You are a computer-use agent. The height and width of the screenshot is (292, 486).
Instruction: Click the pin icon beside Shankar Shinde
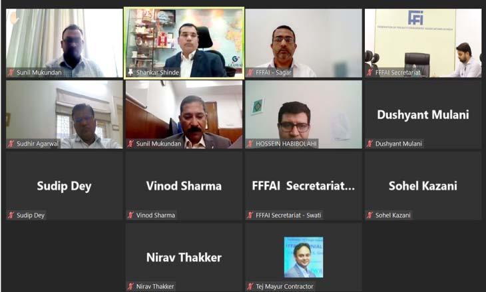pyautogui.click(x=130, y=72)
